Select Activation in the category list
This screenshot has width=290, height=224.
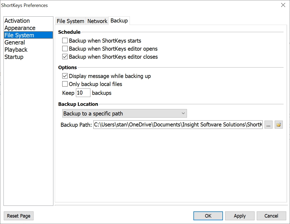tap(17, 21)
